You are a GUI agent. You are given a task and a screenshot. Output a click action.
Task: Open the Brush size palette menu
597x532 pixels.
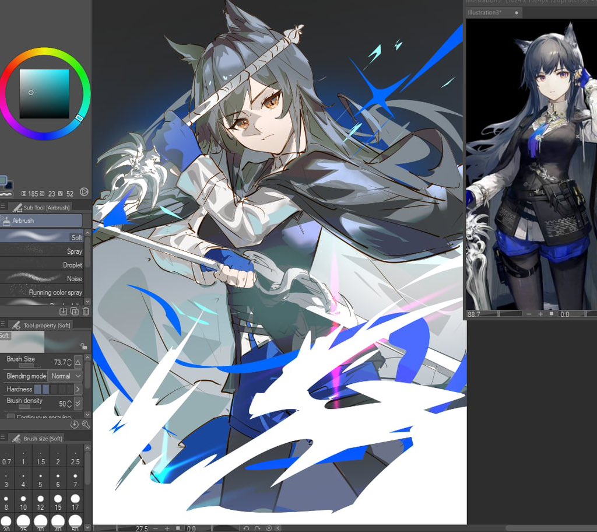[3, 437]
